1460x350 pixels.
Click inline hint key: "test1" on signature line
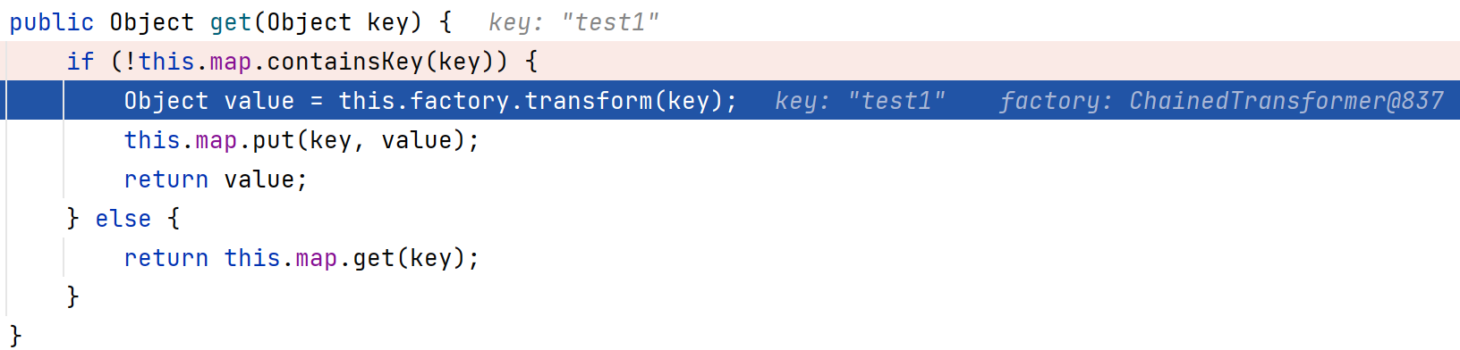[x=573, y=22]
